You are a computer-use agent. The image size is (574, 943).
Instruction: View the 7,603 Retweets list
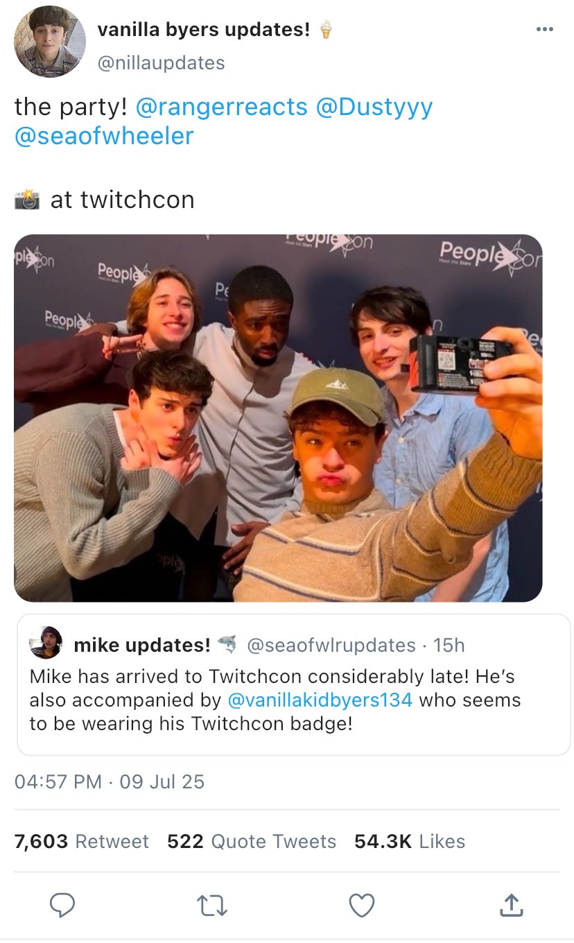[81, 841]
